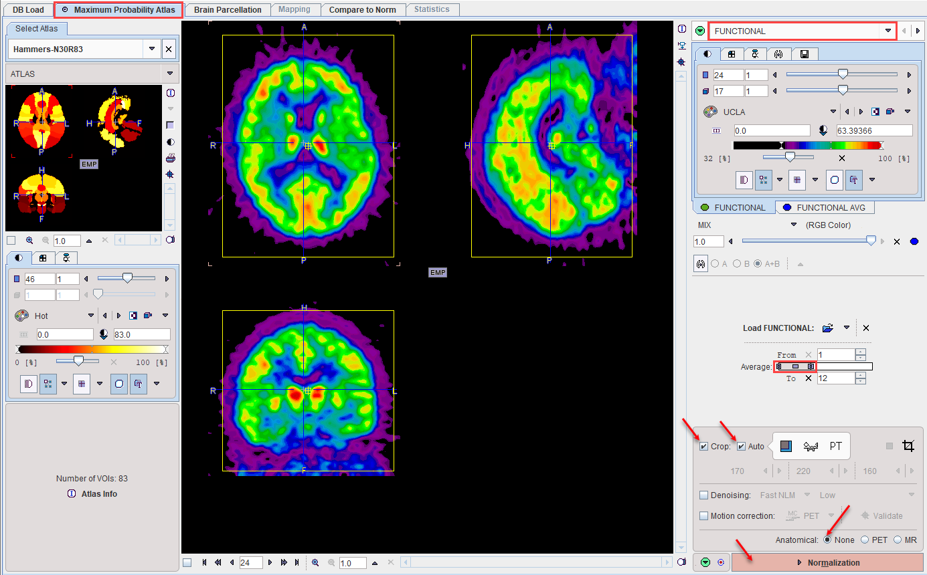Click the invert colortable icon next to UCLA
This screenshot has width=927, height=575.
(x=876, y=112)
